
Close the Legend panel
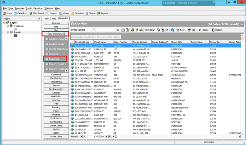click(x=39, y=18)
